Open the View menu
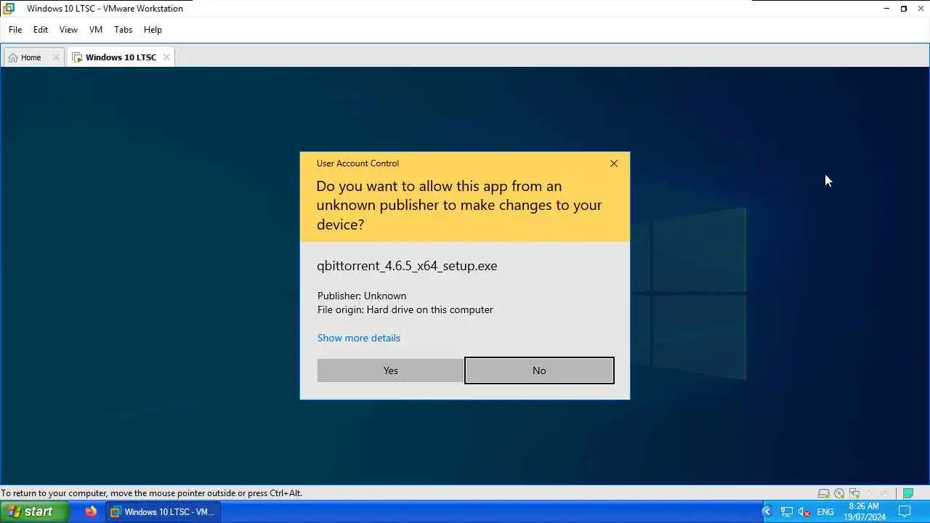This screenshot has height=523, width=930. tap(68, 30)
